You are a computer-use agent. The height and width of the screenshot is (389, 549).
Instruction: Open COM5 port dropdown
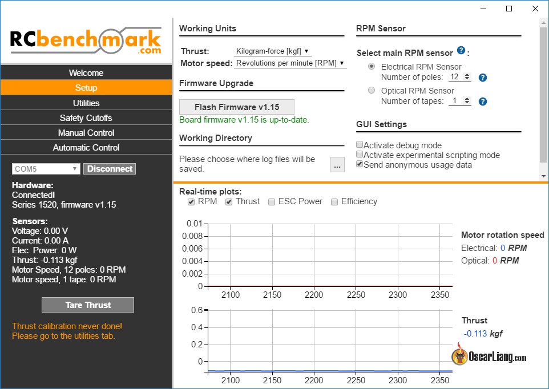[46, 169]
